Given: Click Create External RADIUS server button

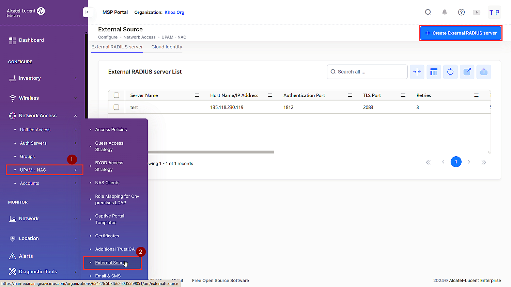Looking at the screenshot, I should click(x=461, y=33).
